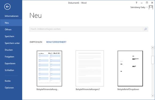Focus the Onlinevorlagen search field
The width and height of the screenshot is (155, 100).
(89, 29)
